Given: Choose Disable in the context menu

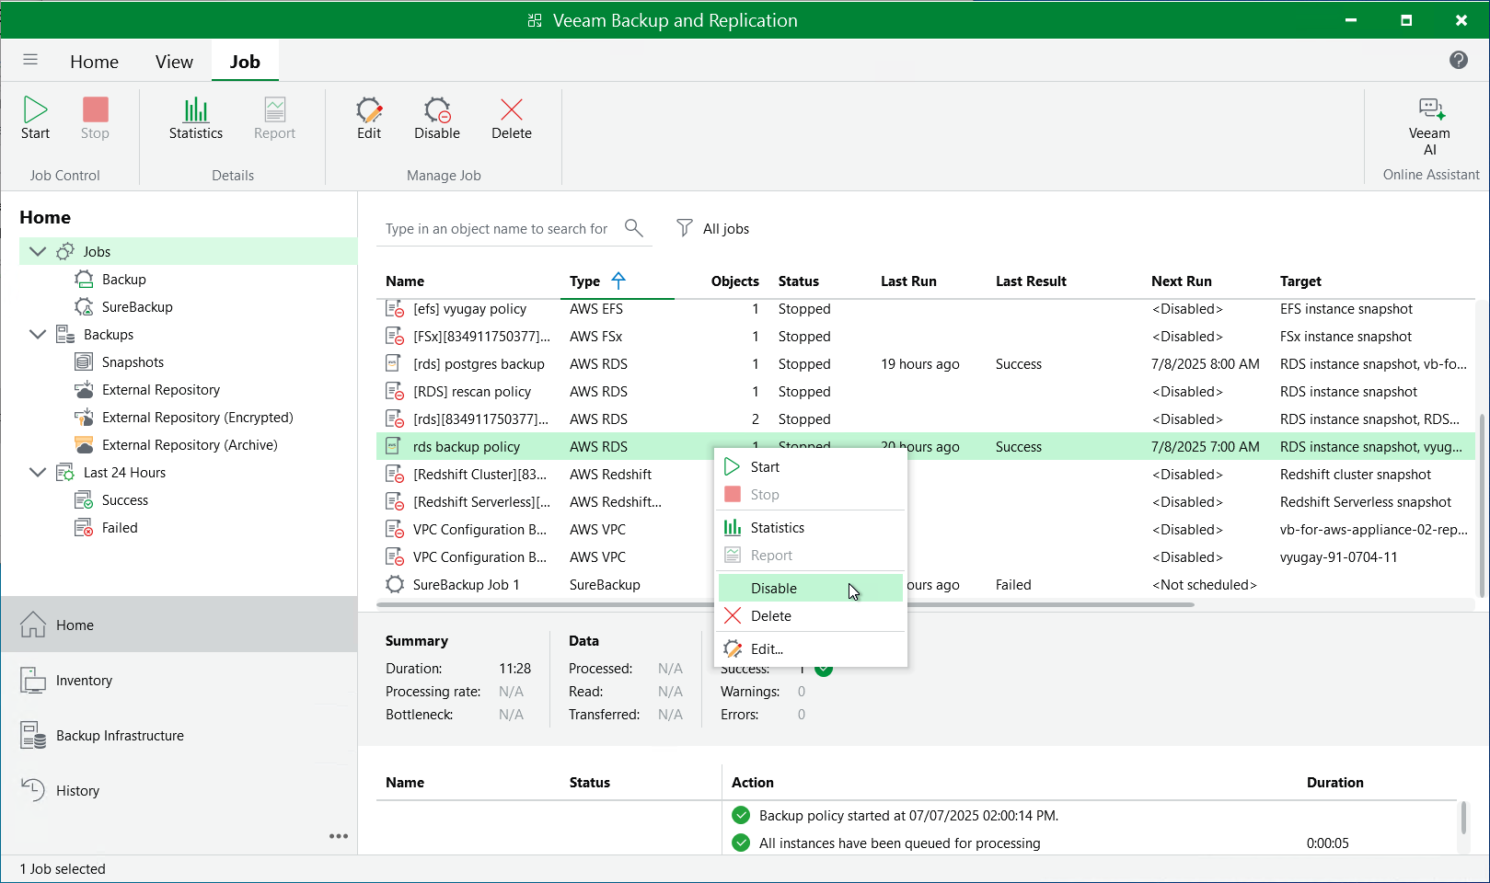Looking at the screenshot, I should pyautogui.click(x=774, y=589).
